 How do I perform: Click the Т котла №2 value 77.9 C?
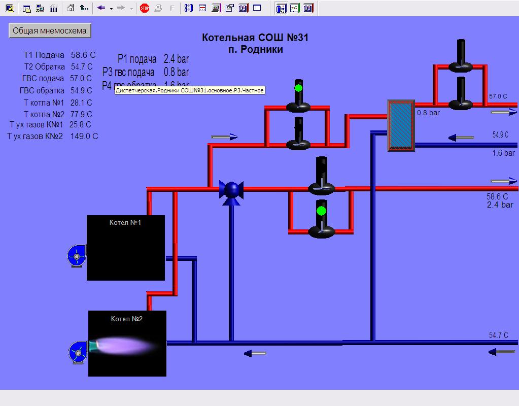82,114
